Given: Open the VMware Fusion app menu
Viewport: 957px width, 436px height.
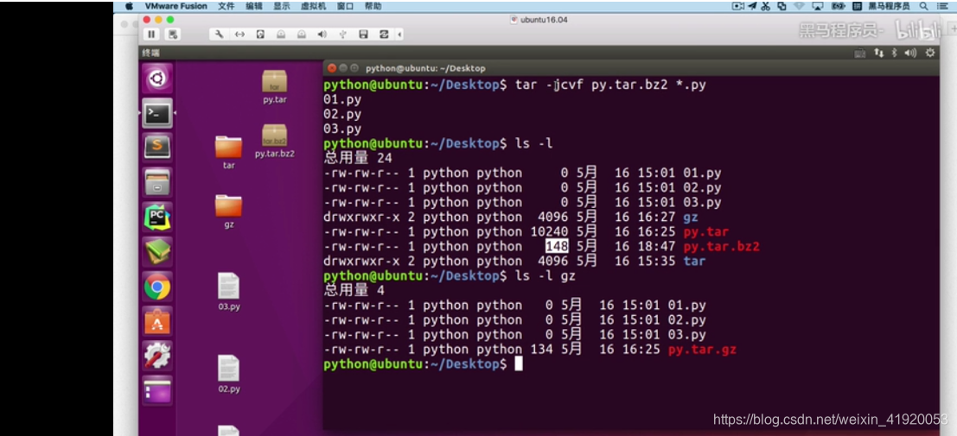Looking at the screenshot, I should tap(175, 5).
